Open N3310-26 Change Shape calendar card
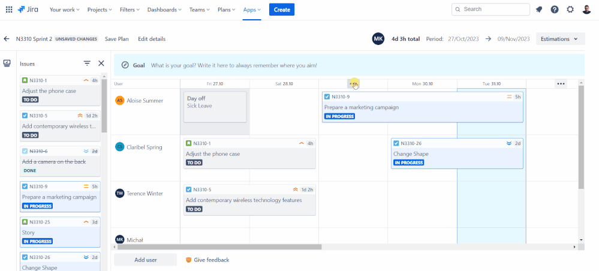This screenshot has width=599, height=271. 457,153
